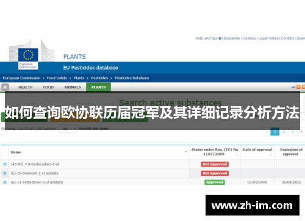Click approval date 01/09/2009
The width and height of the screenshot is (305, 221).
257,183
